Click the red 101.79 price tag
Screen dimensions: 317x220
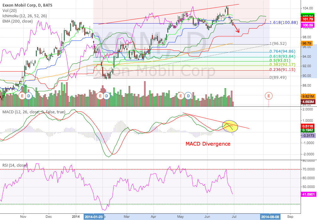pyautogui.click(x=308, y=19)
